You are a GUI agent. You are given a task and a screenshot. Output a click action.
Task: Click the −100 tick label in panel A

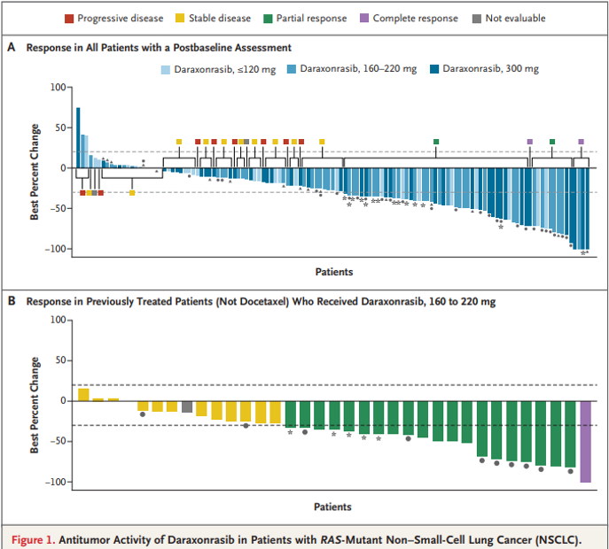55,249
